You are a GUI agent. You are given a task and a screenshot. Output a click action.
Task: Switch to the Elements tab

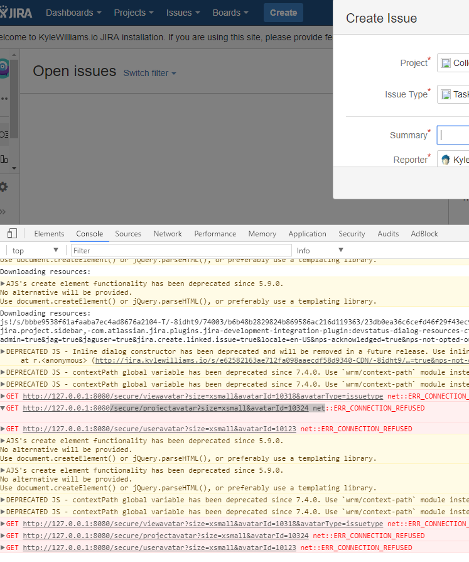[49, 234]
